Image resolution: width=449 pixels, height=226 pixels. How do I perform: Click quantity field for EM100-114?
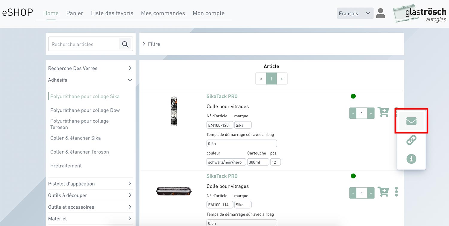pos(362,193)
